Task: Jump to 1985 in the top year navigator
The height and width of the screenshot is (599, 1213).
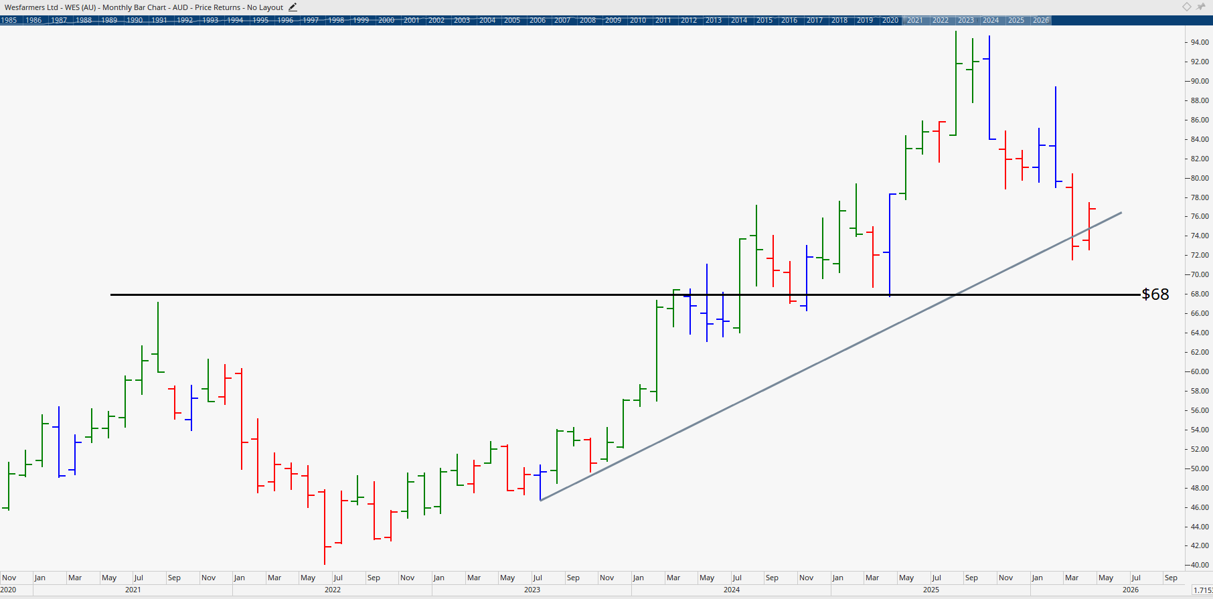Action: click(x=9, y=20)
